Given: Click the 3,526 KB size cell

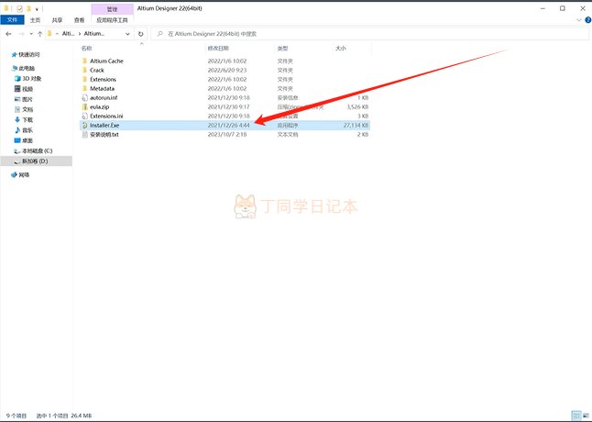Looking at the screenshot, I should click(357, 107).
